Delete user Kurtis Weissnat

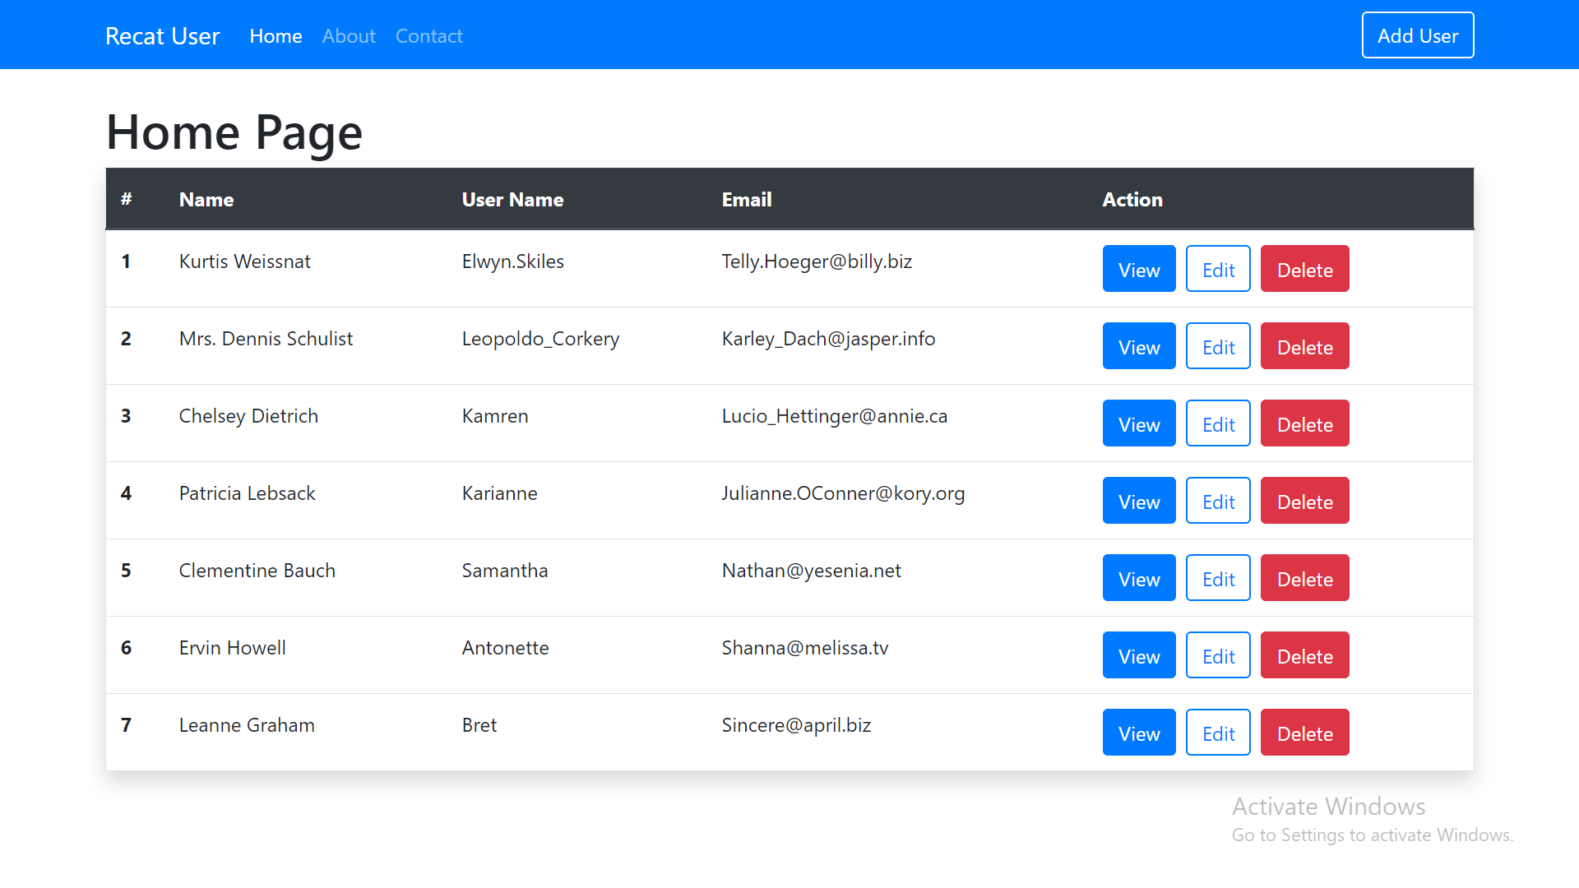(x=1303, y=269)
